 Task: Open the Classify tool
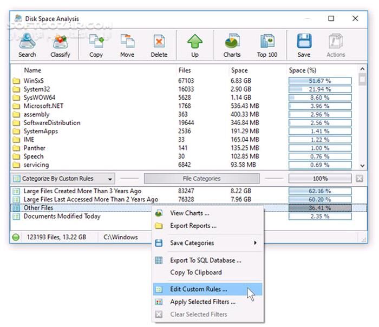[x=60, y=45]
